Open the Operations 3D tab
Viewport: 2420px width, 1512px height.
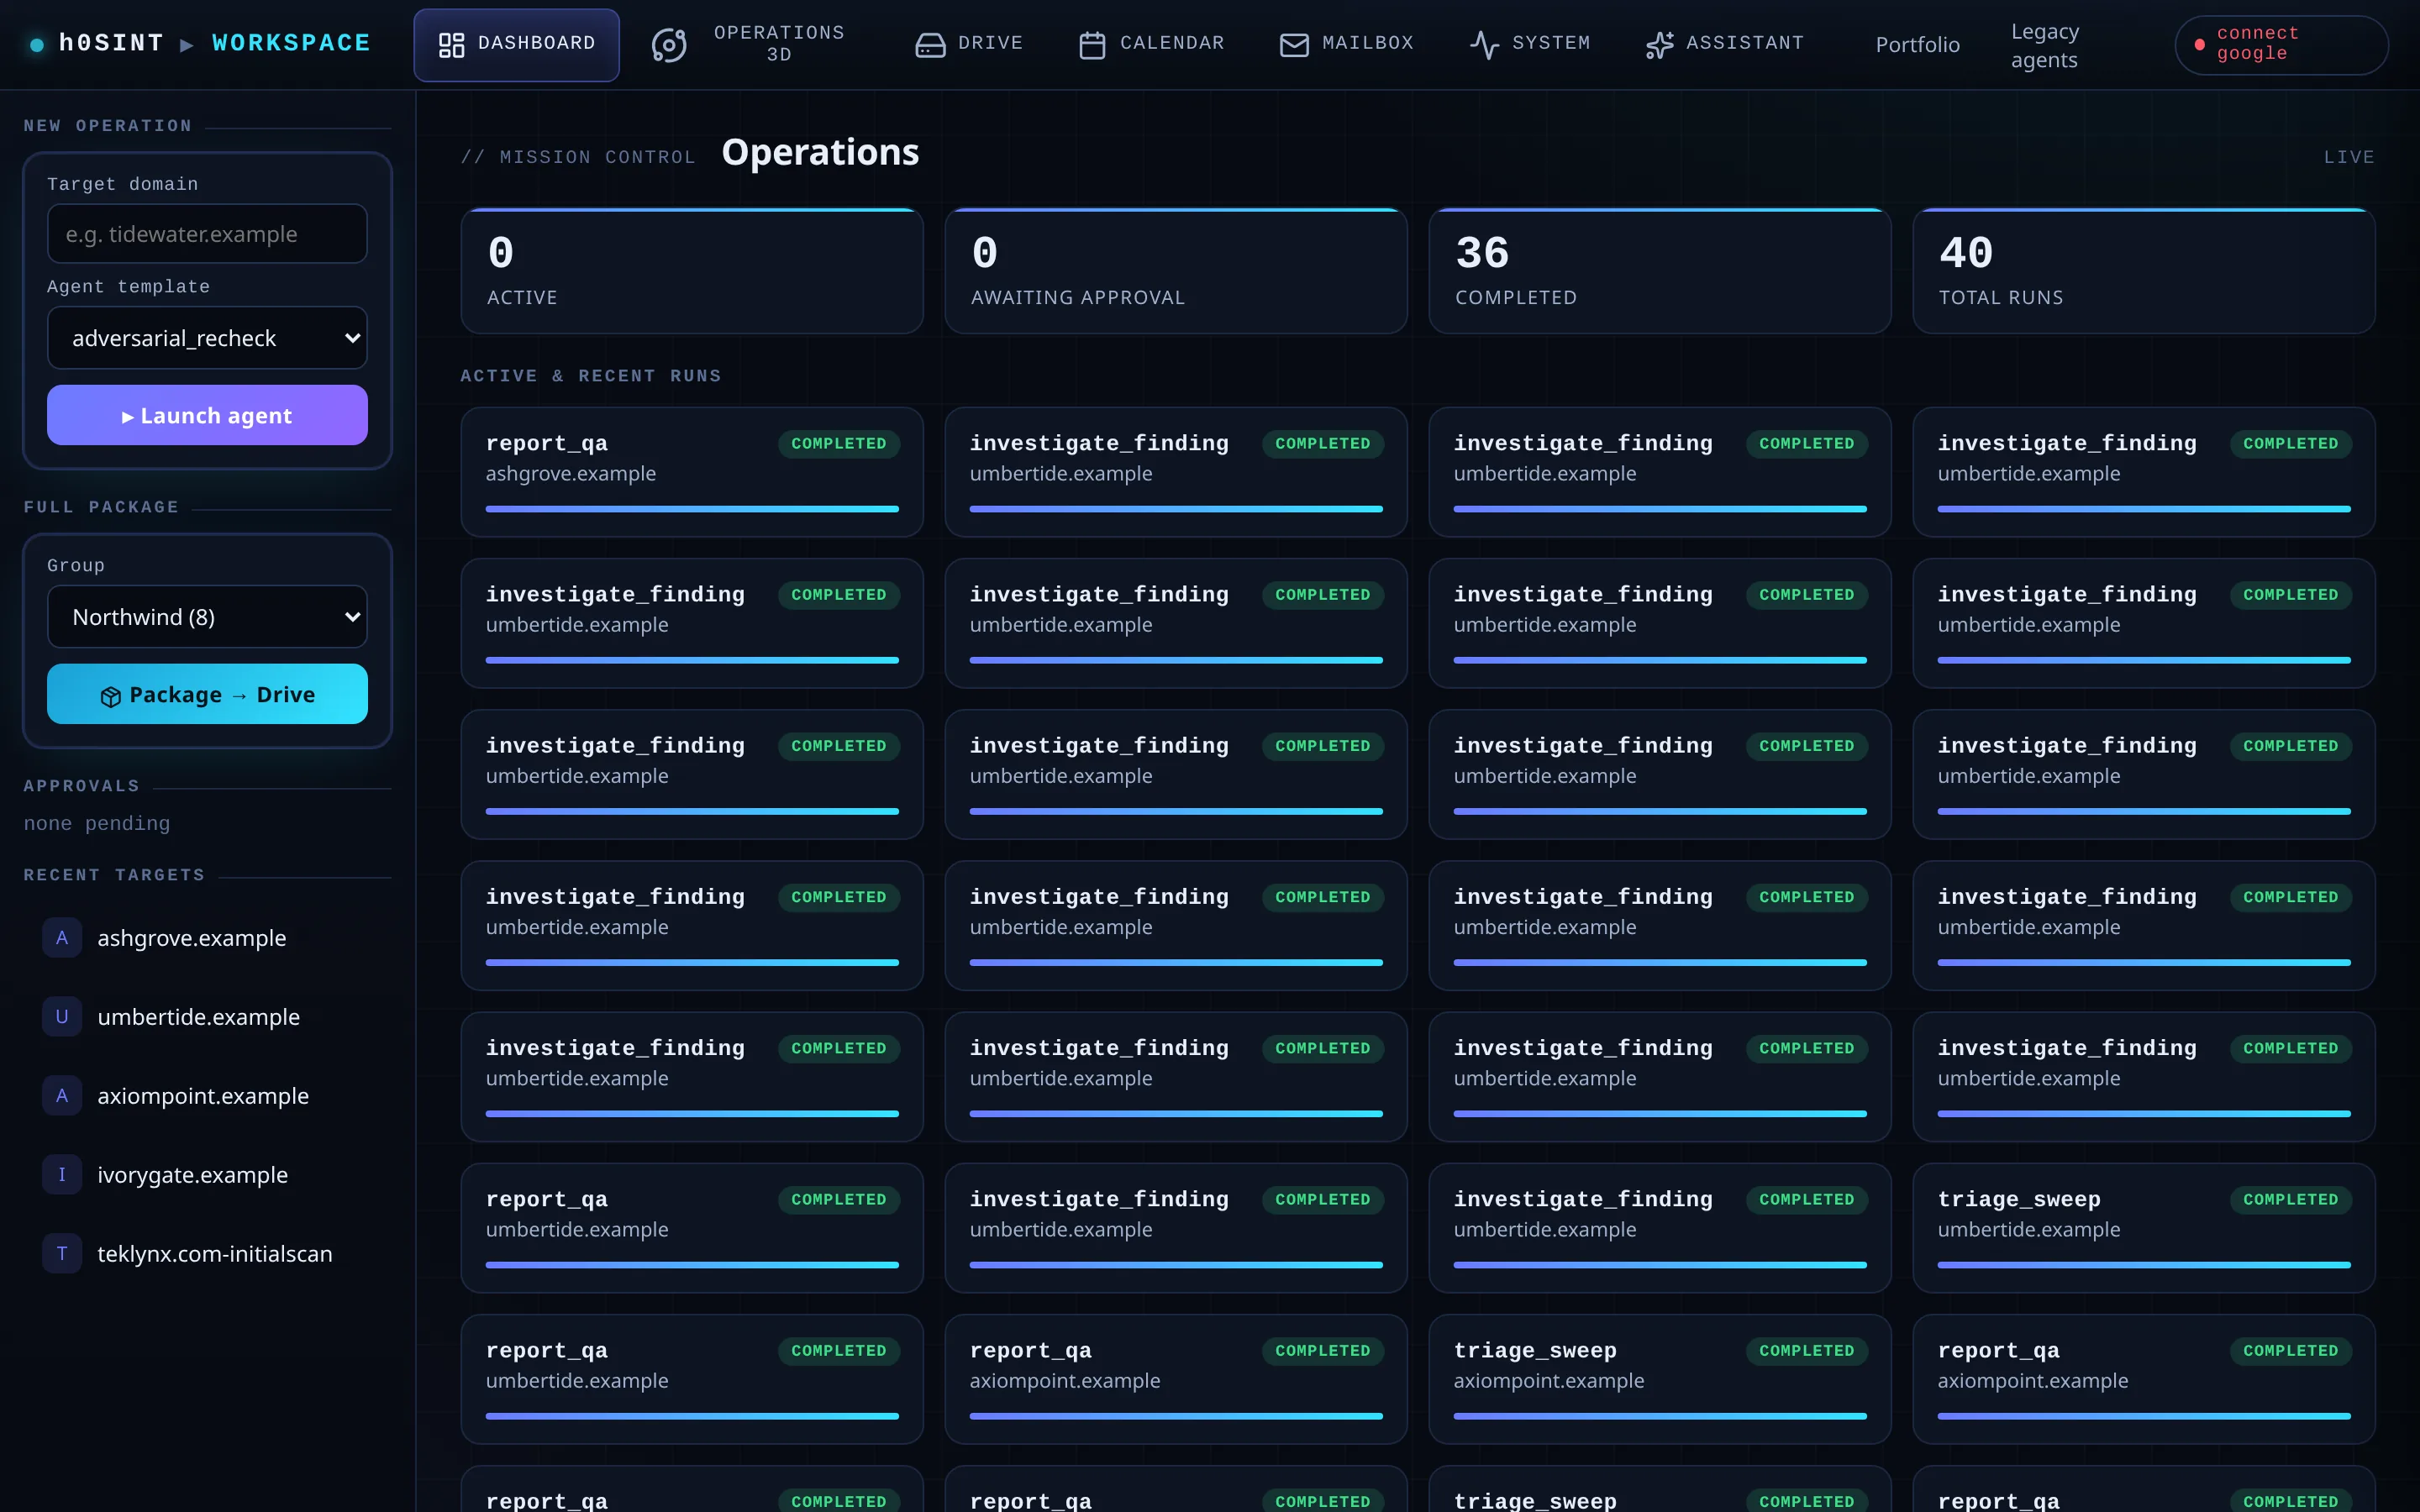[x=749, y=44]
